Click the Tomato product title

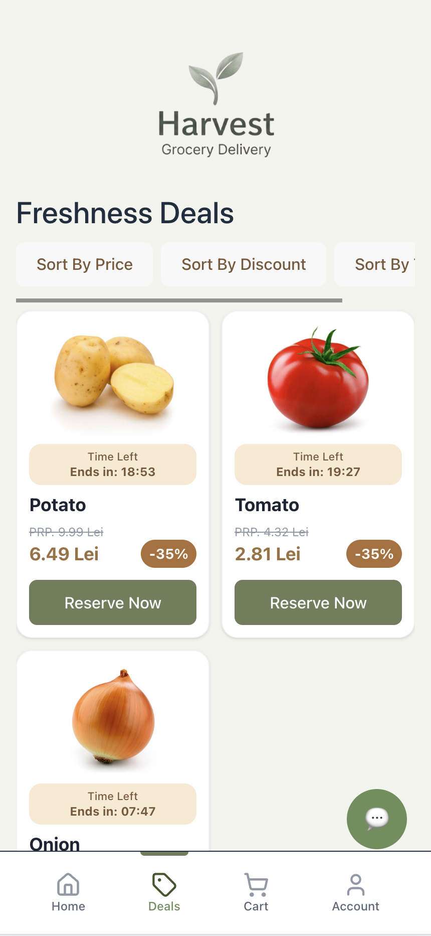pyautogui.click(x=267, y=505)
